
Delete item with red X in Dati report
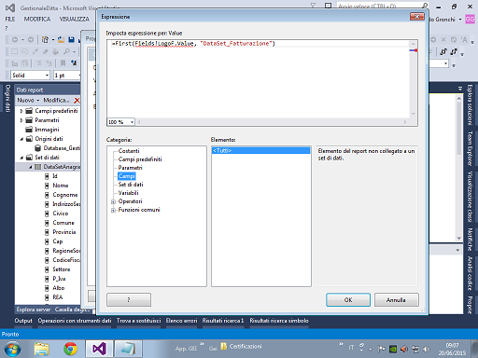point(77,101)
